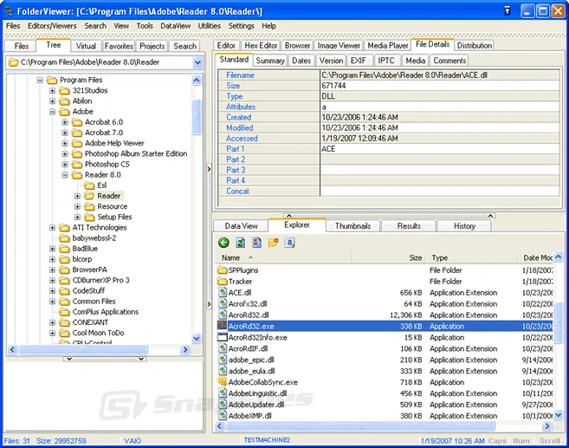Click the adobe_epic.dll file icon

click(x=222, y=360)
